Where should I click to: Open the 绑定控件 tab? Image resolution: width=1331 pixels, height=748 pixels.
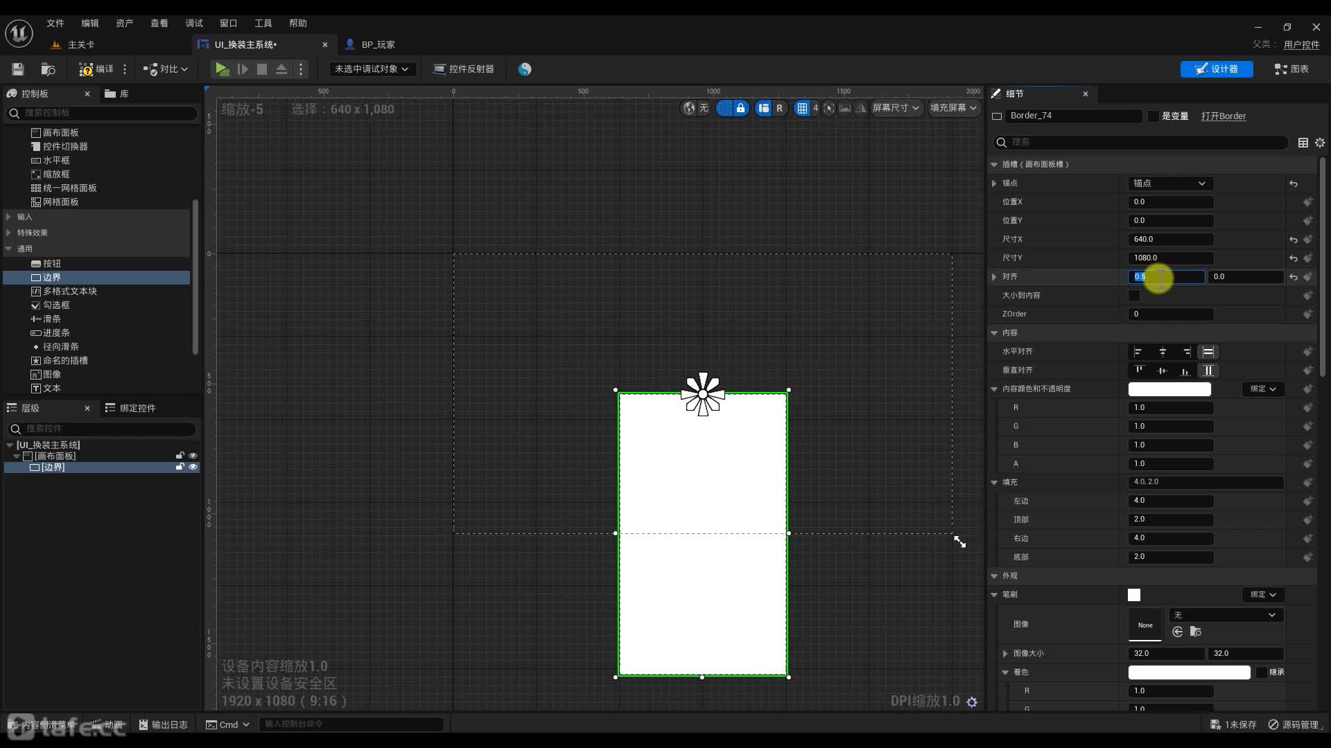(130, 408)
